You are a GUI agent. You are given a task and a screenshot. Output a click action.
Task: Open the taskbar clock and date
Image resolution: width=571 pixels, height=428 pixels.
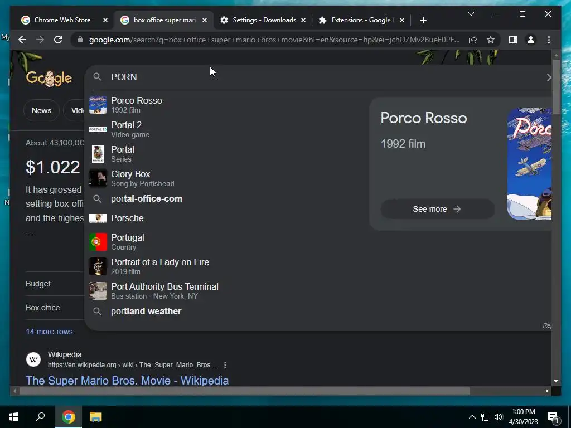click(x=523, y=417)
